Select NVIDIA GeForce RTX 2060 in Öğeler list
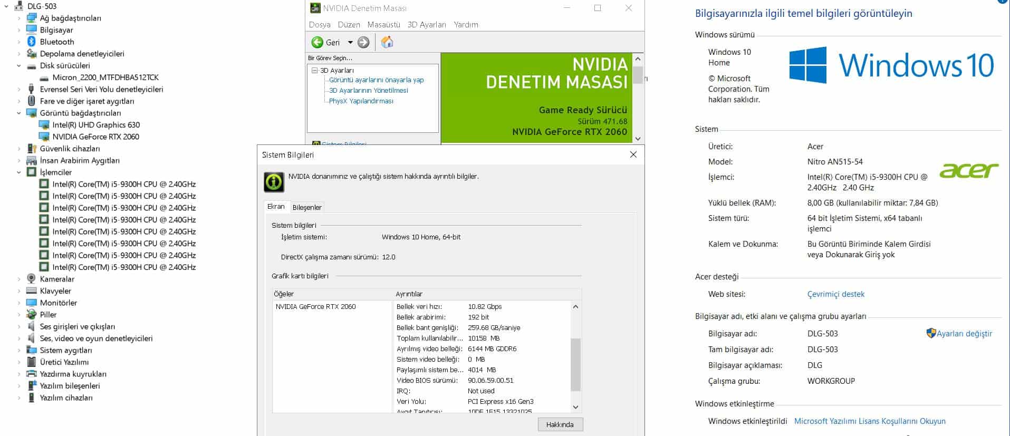Image resolution: width=1010 pixels, height=436 pixels. coord(315,306)
